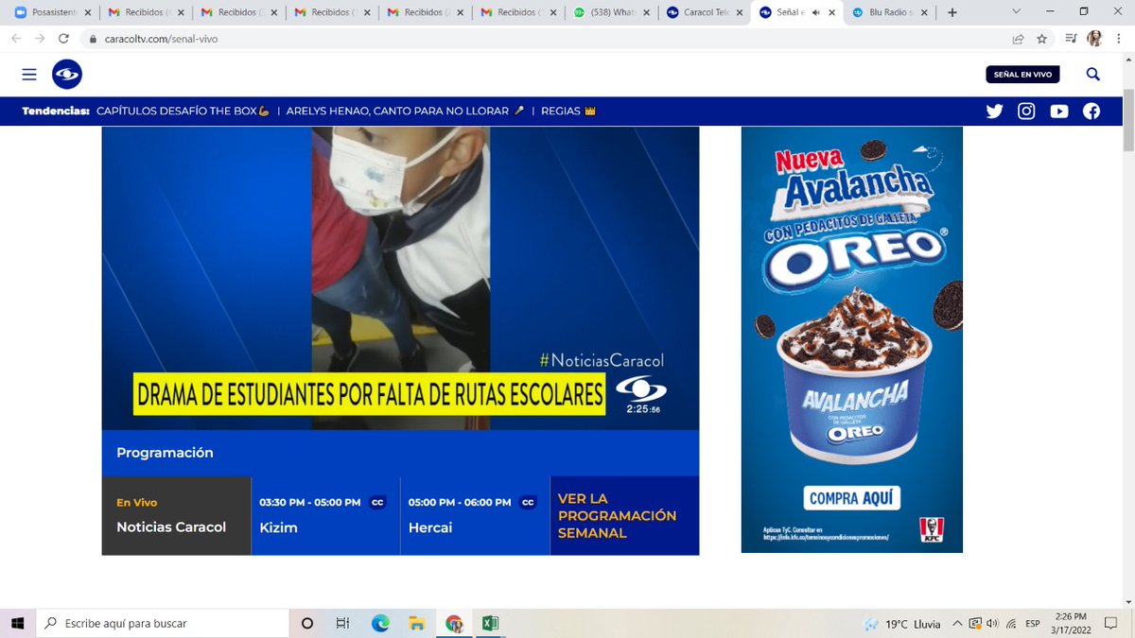The width and height of the screenshot is (1135, 638).
Task: Bookmark this page with star icon
Action: 1041,39
